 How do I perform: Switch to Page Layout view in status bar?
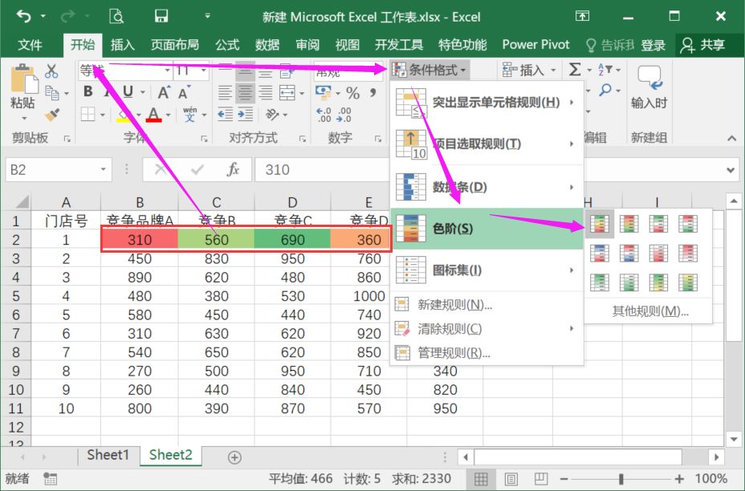511,479
